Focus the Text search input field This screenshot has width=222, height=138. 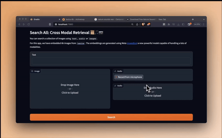click(111, 61)
